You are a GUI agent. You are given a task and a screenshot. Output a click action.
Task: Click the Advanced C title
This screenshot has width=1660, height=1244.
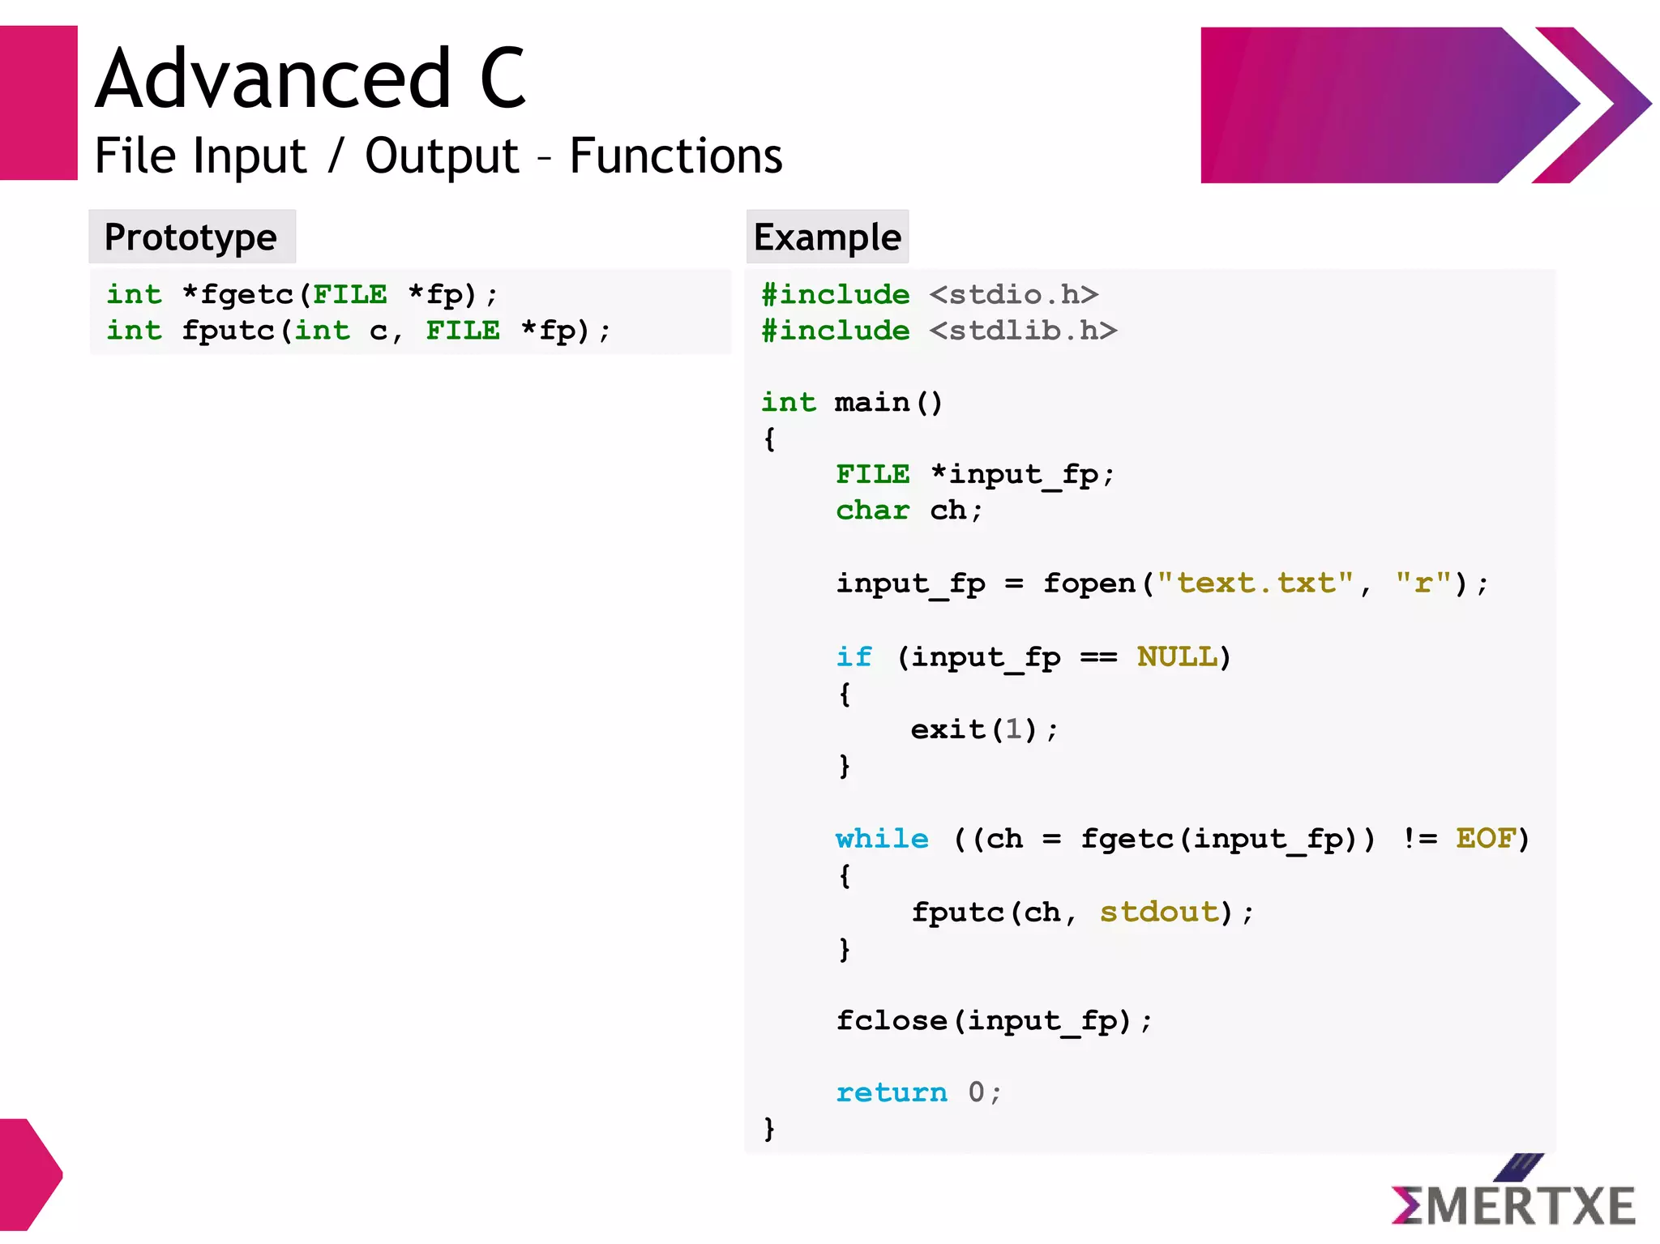(x=310, y=79)
